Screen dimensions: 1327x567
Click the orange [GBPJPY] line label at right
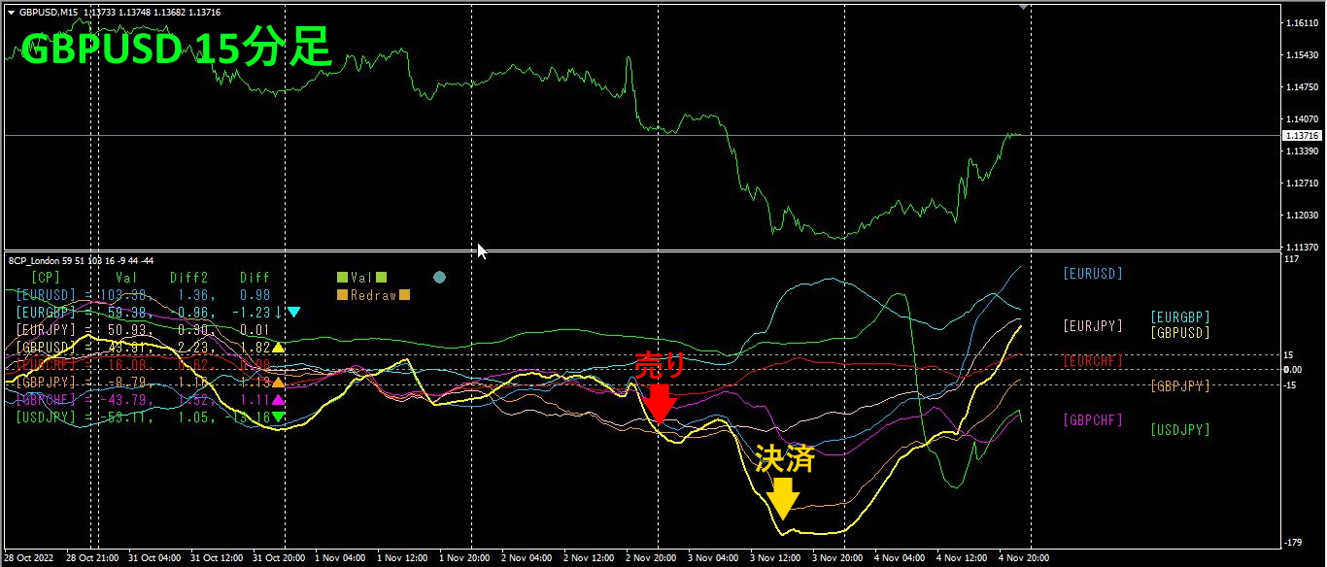1180,385
